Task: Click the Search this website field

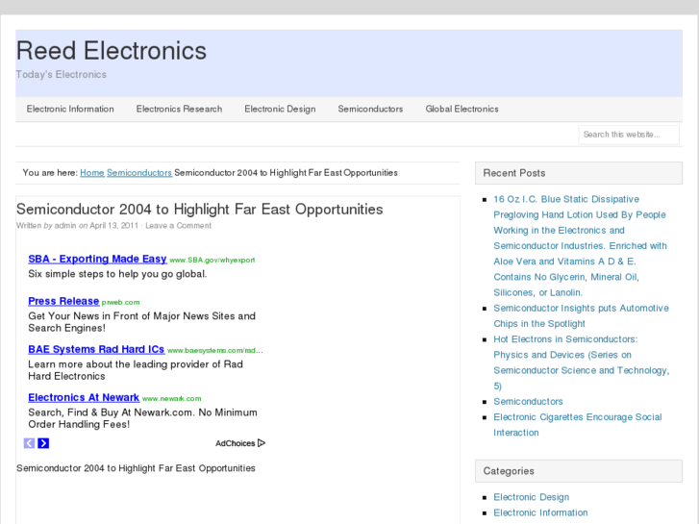Action: [629, 135]
